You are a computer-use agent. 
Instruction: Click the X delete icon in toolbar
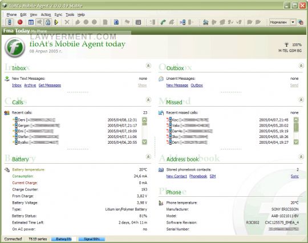tap(67, 22)
